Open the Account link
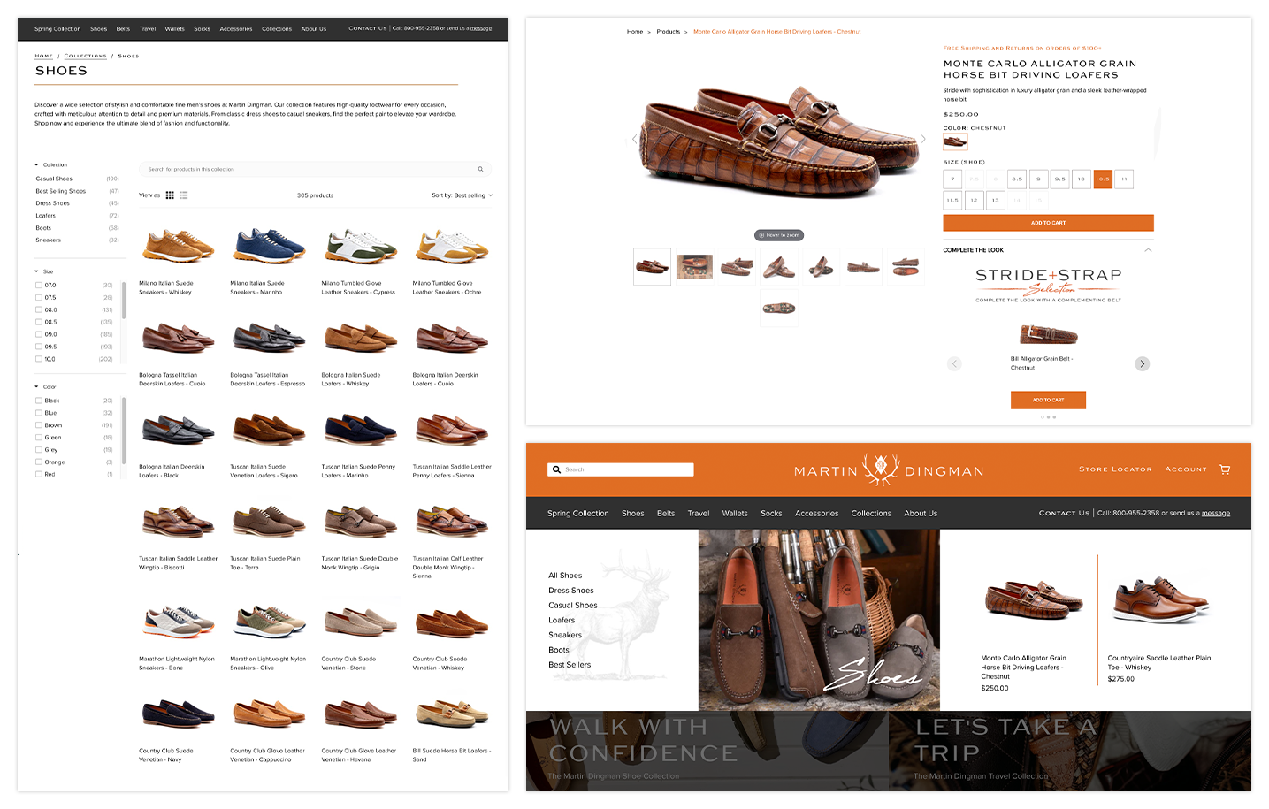 click(1186, 469)
